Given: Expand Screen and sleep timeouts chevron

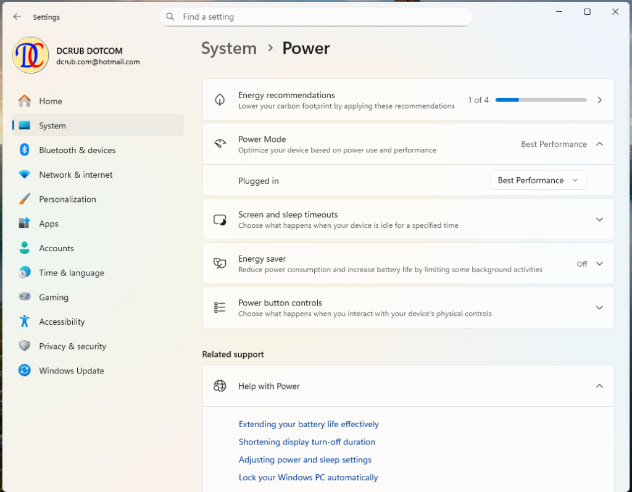Looking at the screenshot, I should point(599,219).
